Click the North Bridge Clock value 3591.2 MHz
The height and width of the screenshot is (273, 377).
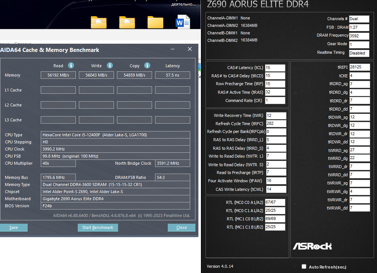(x=173, y=163)
